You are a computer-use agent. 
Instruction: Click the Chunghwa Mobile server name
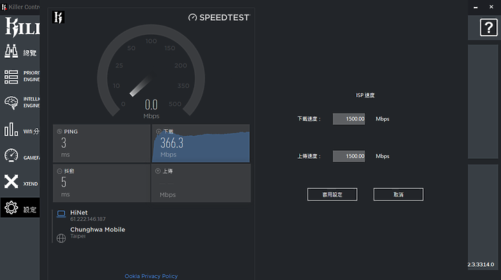coord(98,229)
